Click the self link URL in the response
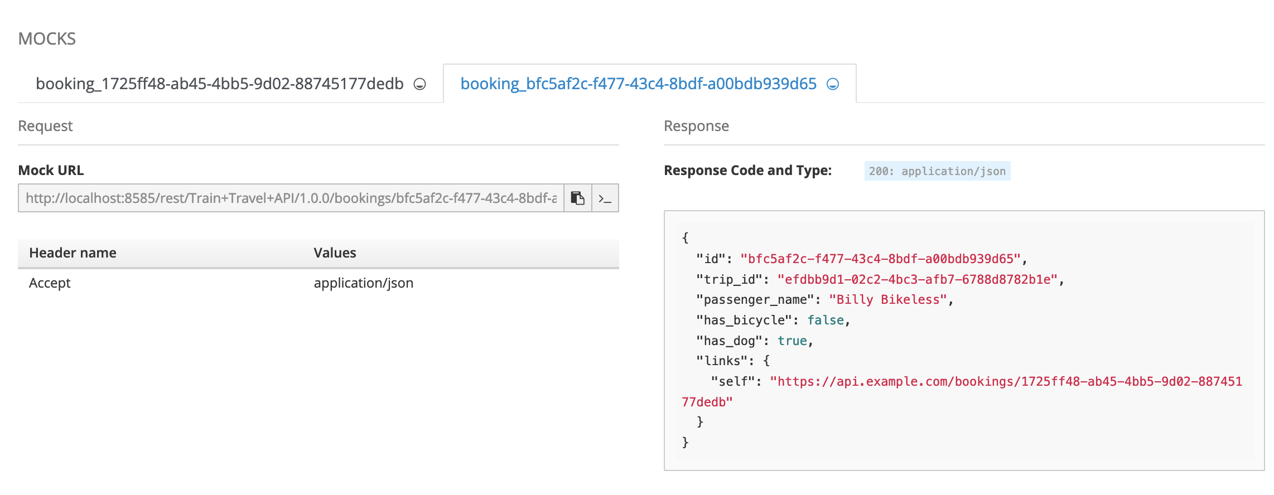 point(1005,382)
